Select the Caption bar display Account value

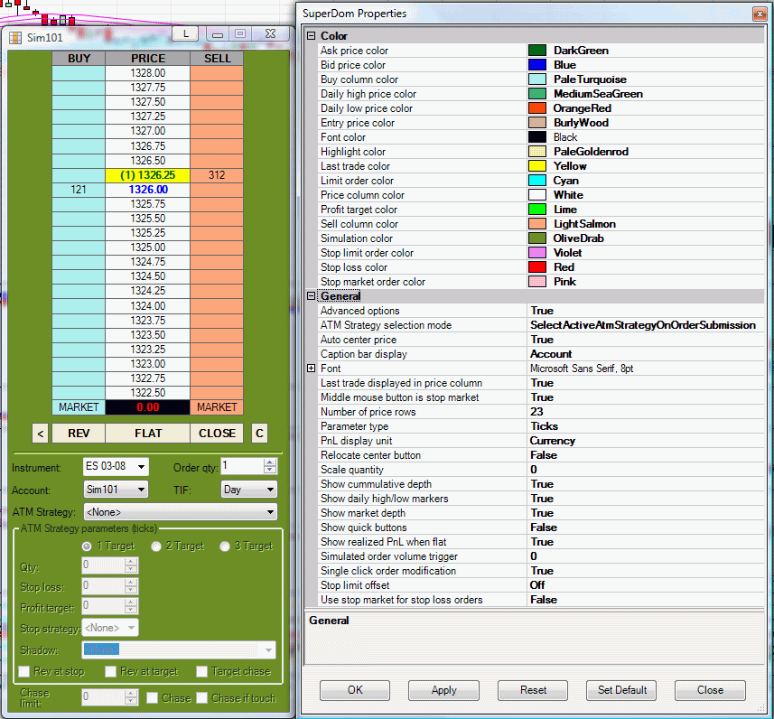(646, 354)
